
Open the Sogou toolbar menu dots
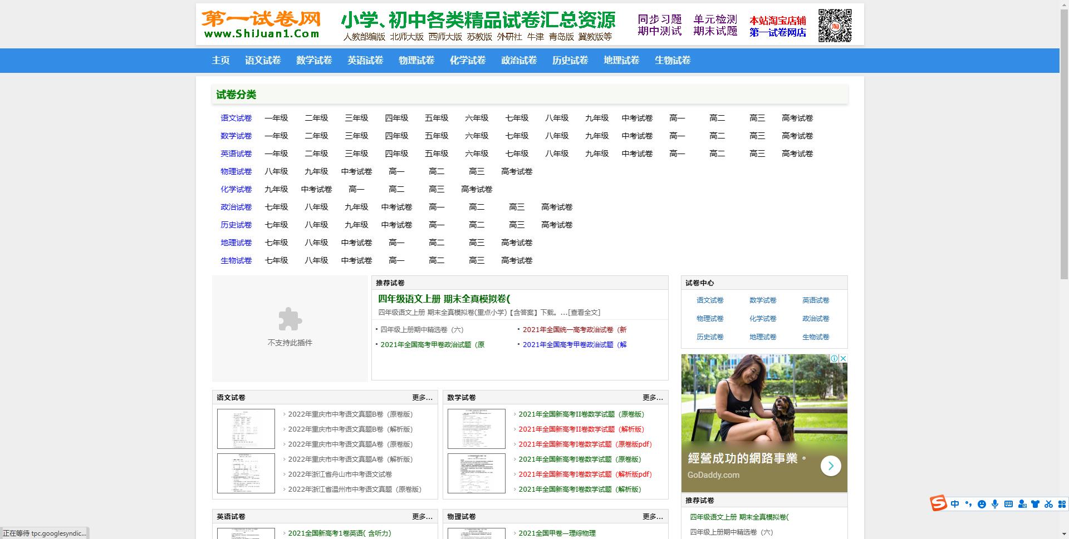[1061, 503]
